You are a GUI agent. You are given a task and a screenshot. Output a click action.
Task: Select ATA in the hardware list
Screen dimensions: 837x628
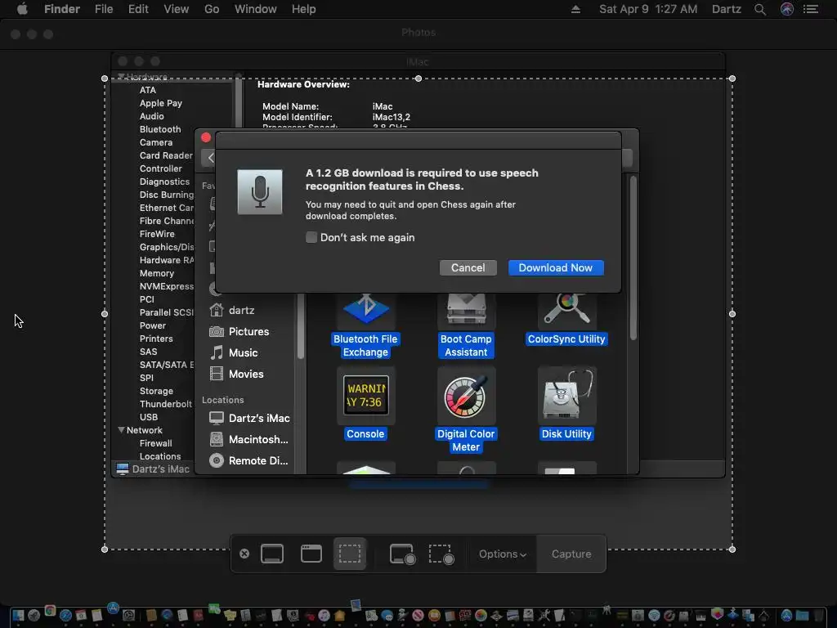click(x=148, y=90)
